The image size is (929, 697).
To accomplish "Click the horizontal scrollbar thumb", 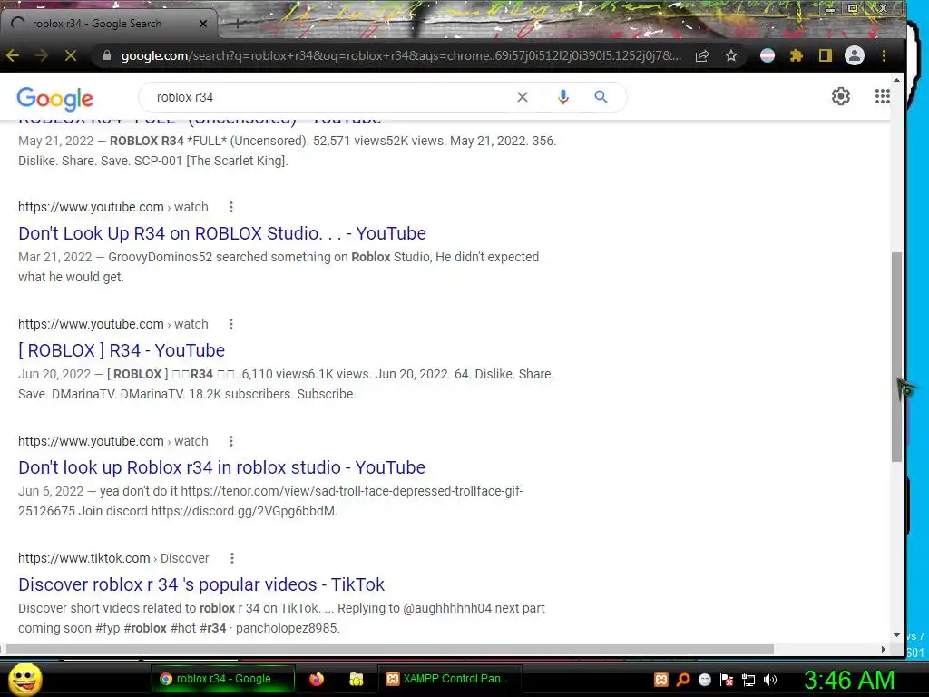I will pyautogui.click(x=390, y=650).
